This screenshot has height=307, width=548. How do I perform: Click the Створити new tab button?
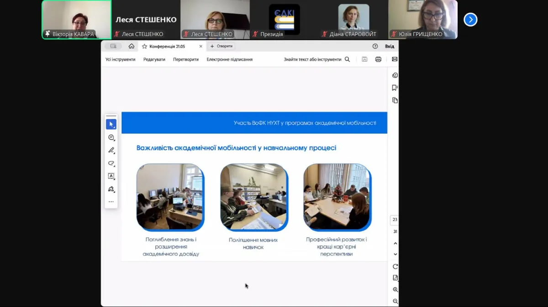[x=221, y=46]
